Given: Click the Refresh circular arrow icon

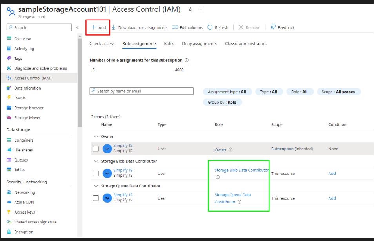Looking at the screenshot, I should tap(210, 27).
